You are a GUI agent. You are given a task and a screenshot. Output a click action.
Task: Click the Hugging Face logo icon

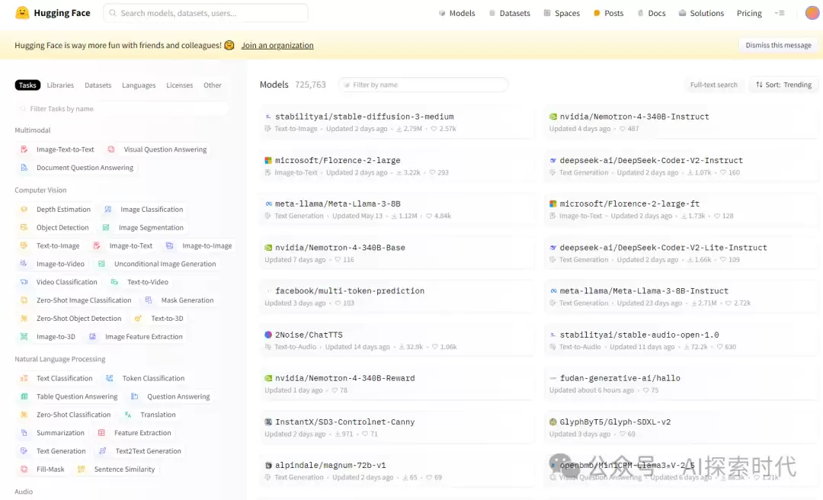[22, 13]
